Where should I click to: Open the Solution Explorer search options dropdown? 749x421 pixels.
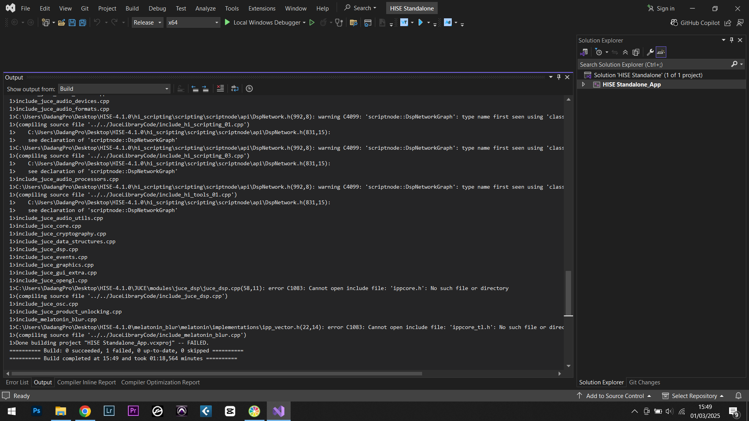(x=742, y=64)
